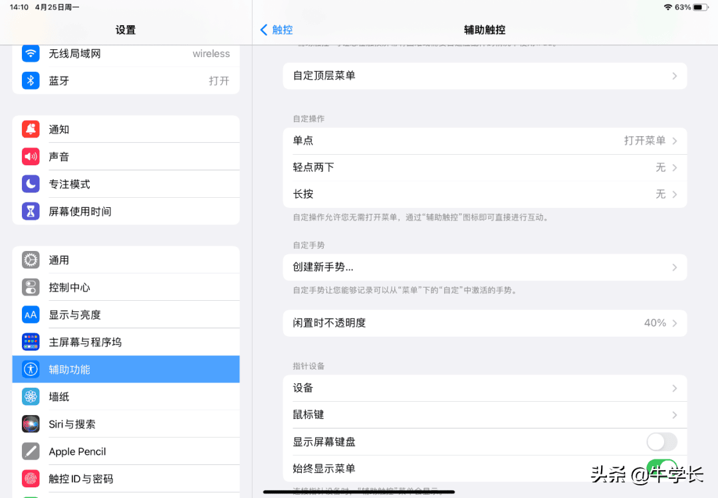Open 自定顶层菜单 settings

pyautogui.click(x=485, y=76)
